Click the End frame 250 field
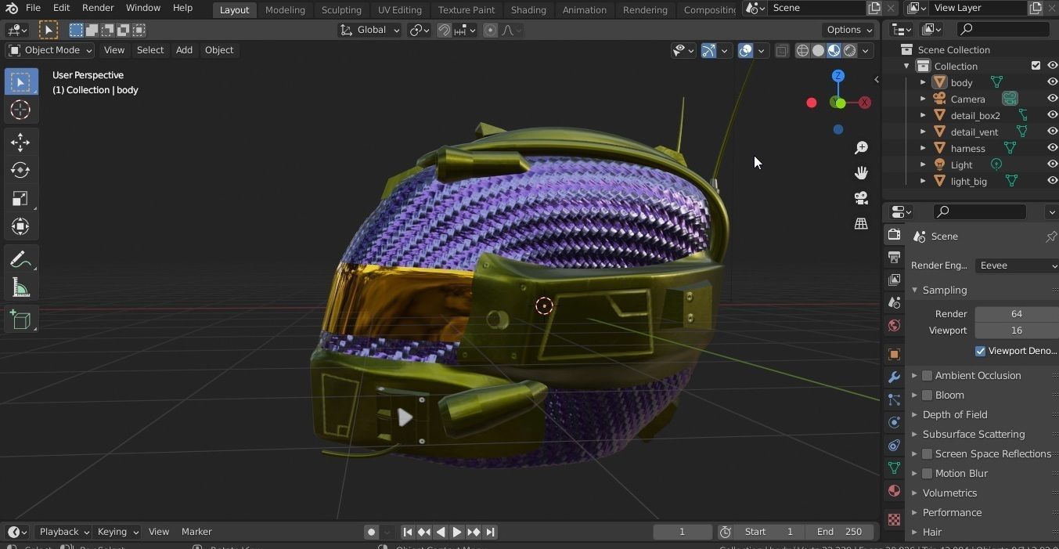The image size is (1059, 549). pos(840,532)
